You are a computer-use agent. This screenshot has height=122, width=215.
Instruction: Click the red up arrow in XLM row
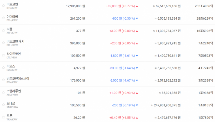[x=137, y=93]
